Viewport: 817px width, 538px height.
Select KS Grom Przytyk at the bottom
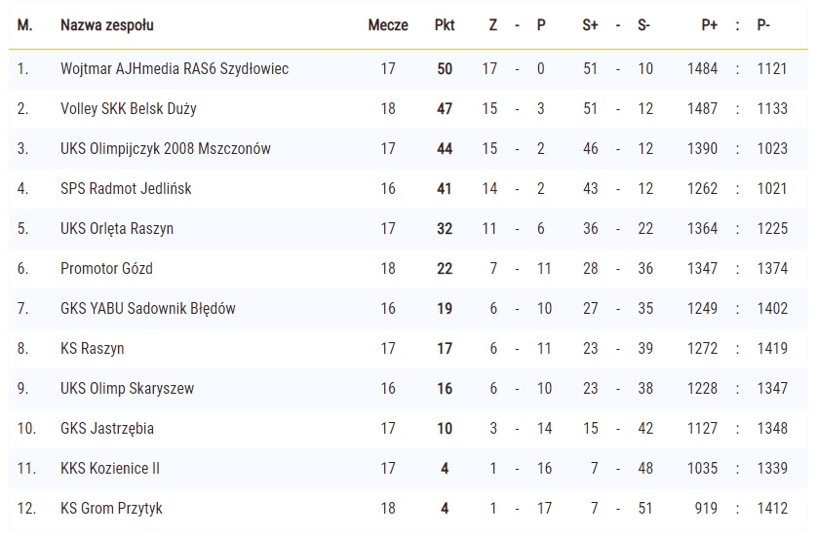click(111, 509)
